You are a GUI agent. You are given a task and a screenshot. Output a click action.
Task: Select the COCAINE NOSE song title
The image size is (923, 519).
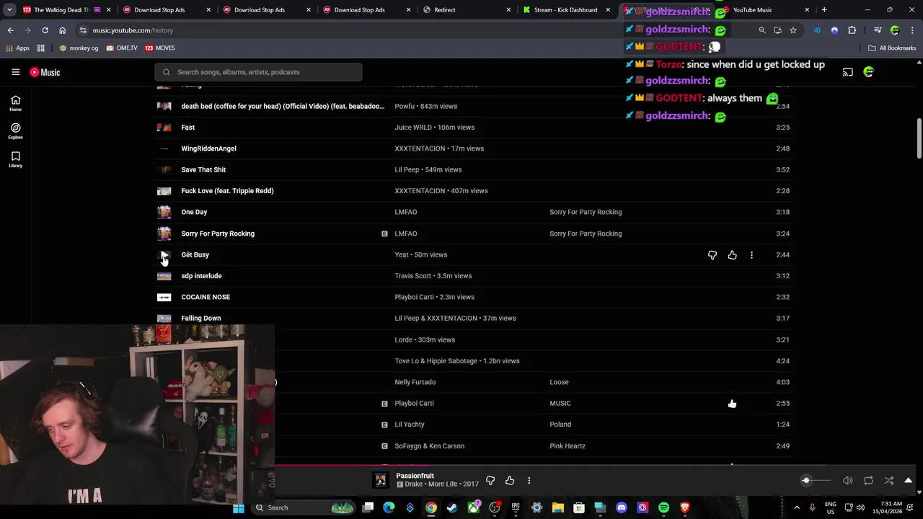[x=206, y=297]
